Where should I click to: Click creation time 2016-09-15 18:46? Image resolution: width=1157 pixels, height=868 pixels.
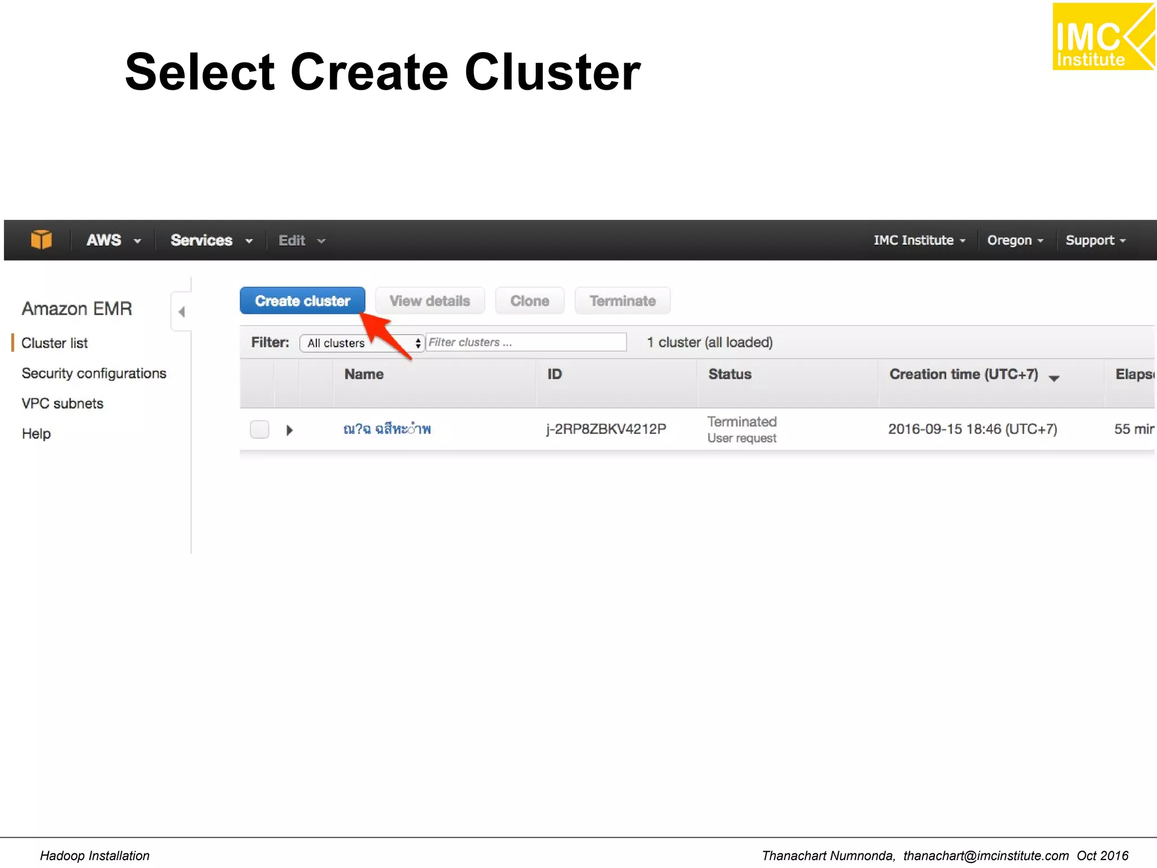pyautogui.click(x=972, y=429)
